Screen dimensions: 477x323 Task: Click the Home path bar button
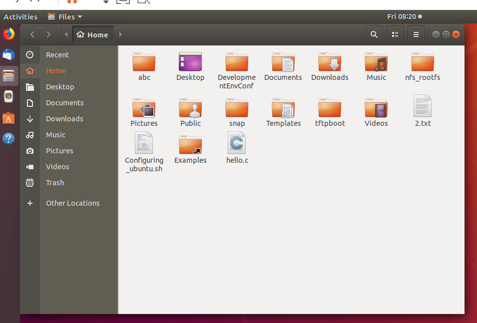coord(92,34)
